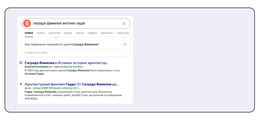Click question text Как правильно называется храм
Viewport: 261px width, 120px height.
click(62, 45)
